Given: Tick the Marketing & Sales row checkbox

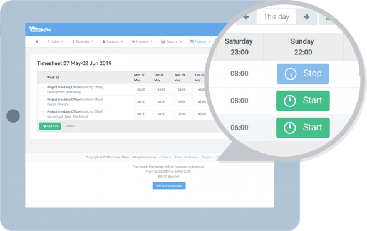Looking at the screenshot, I should [x=41, y=114].
